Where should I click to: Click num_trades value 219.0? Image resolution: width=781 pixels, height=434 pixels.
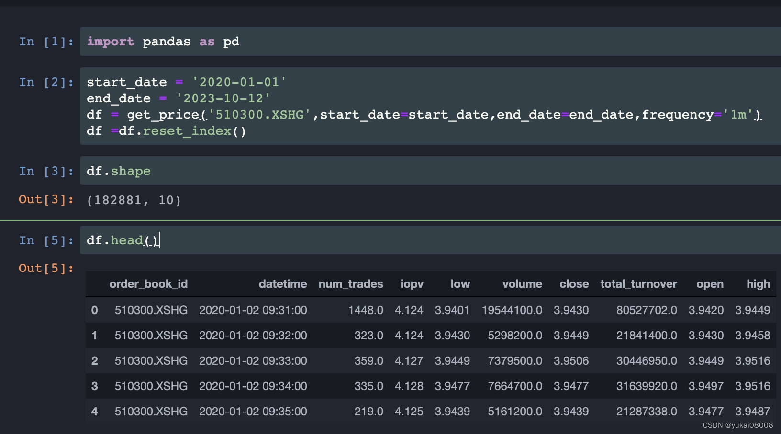tap(368, 412)
